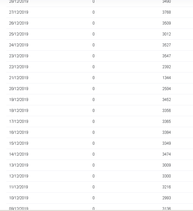Select the 16/12/2019 date cell
This screenshot has height=211, width=193.
(19, 132)
